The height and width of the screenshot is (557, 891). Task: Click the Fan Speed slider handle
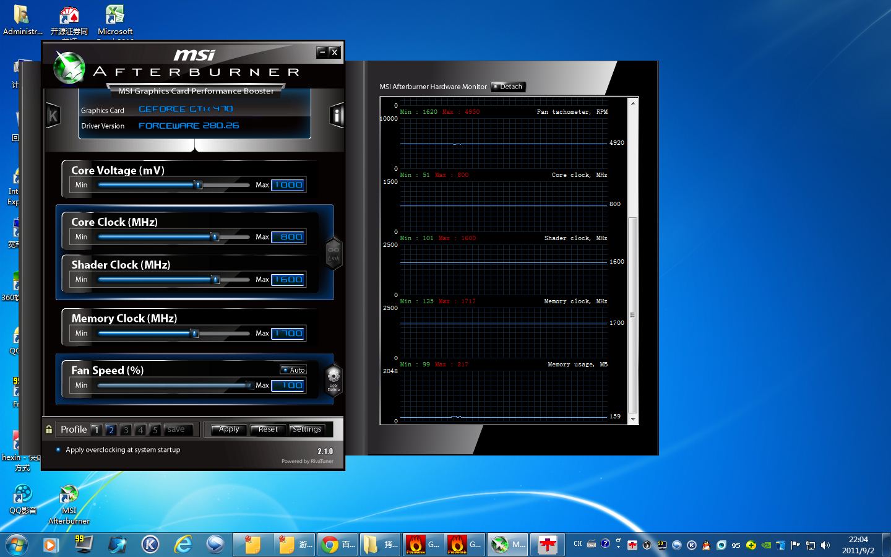pos(248,385)
